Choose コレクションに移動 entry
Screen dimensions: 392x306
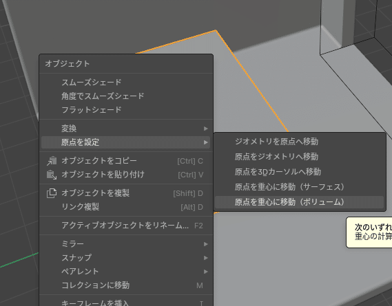tap(126, 285)
